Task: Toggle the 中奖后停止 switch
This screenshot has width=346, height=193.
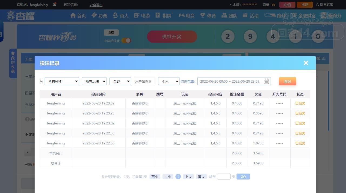Action: point(126,40)
